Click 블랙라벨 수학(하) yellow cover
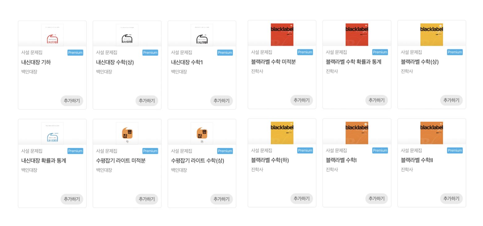Screen dimensions: 483x226 pyautogui.click(x=282, y=133)
